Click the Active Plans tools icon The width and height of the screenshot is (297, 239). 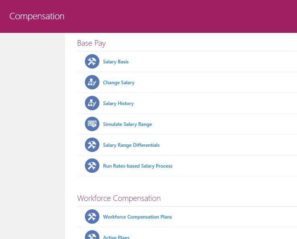[92, 235]
